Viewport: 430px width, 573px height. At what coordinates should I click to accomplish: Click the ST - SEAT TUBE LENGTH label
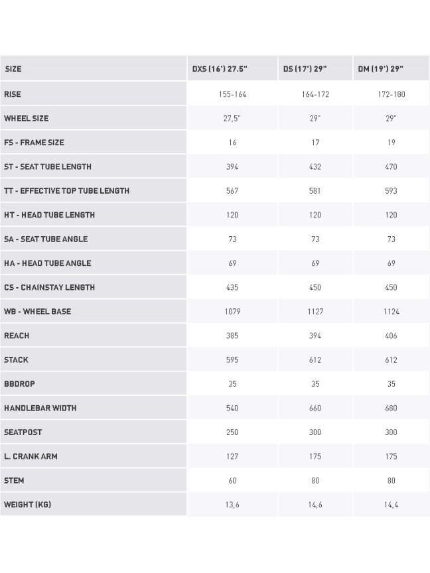point(48,166)
